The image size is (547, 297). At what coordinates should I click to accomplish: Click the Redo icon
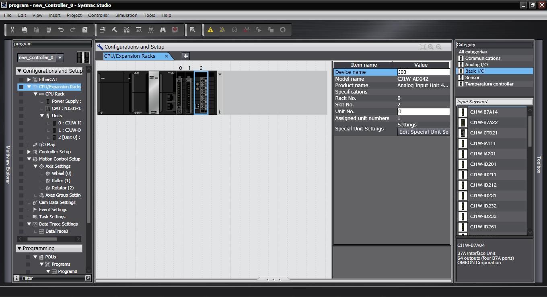coord(72,29)
